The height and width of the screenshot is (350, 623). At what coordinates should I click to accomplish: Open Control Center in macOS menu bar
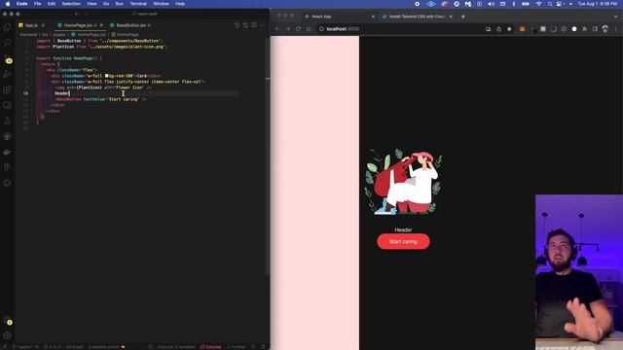click(x=560, y=4)
